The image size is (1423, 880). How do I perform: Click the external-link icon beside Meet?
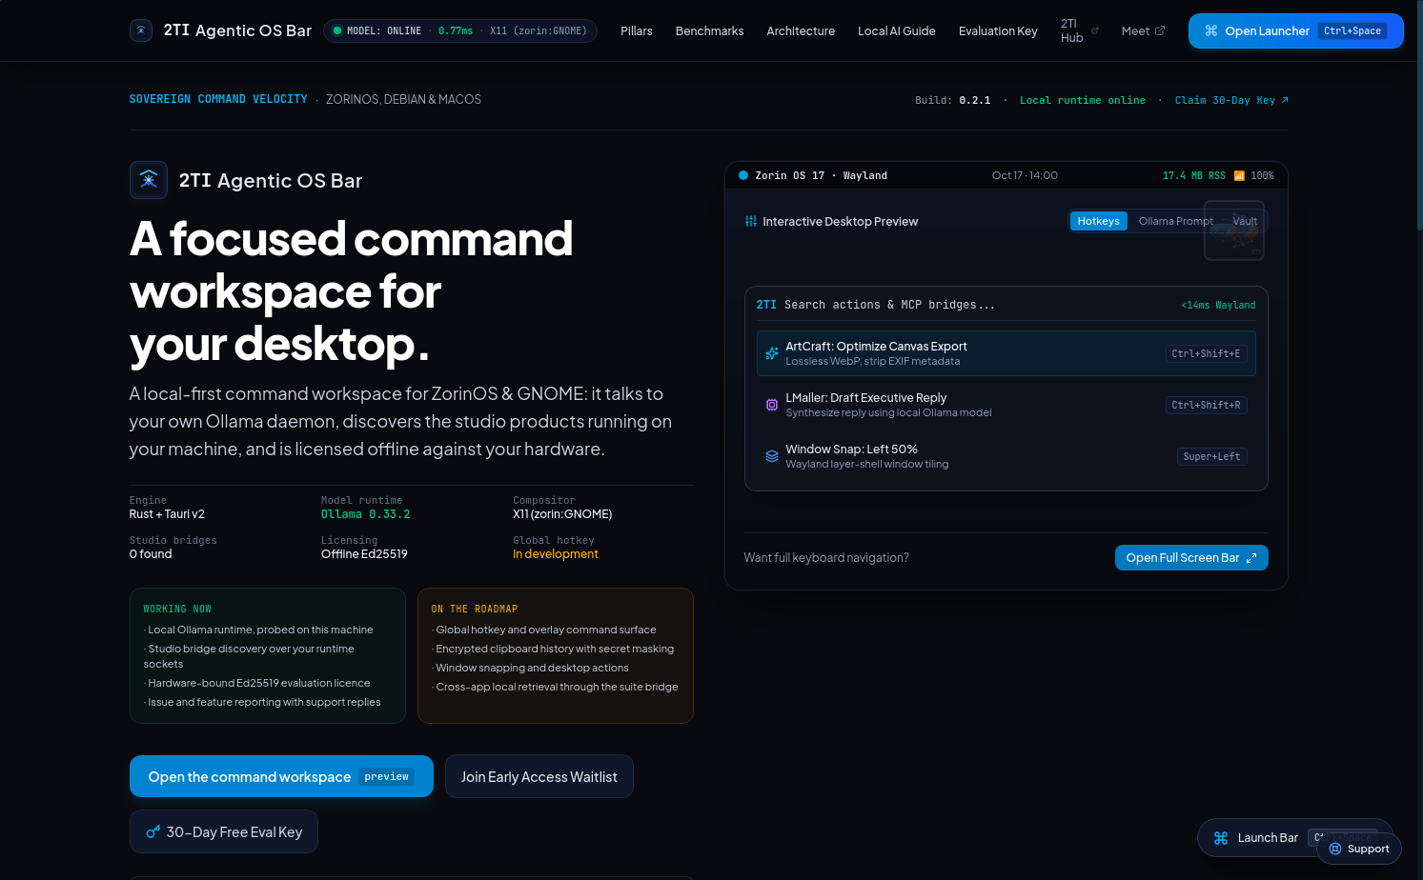[1160, 30]
